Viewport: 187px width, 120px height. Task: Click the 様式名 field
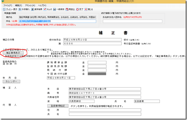[57, 17]
